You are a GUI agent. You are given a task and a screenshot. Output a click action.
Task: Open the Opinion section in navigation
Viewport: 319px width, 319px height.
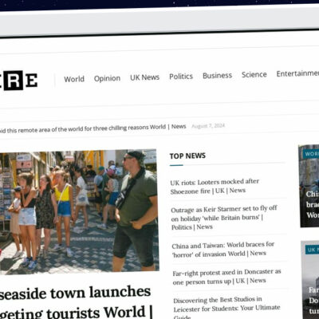pos(107,78)
